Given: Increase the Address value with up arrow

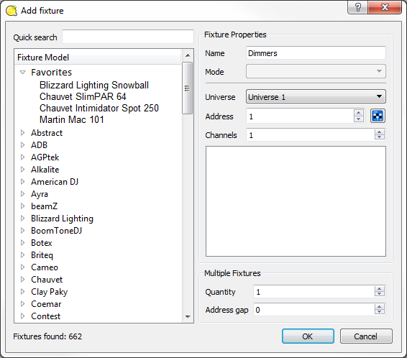Looking at the screenshot, I should [358, 113].
